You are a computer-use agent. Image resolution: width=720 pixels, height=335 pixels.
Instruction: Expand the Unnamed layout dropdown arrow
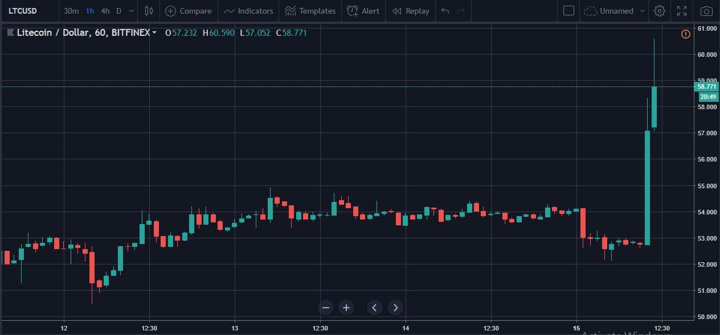pyautogui.click(x=643, y=11)
